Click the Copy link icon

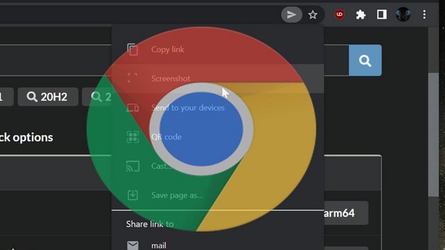pos(133,49)
